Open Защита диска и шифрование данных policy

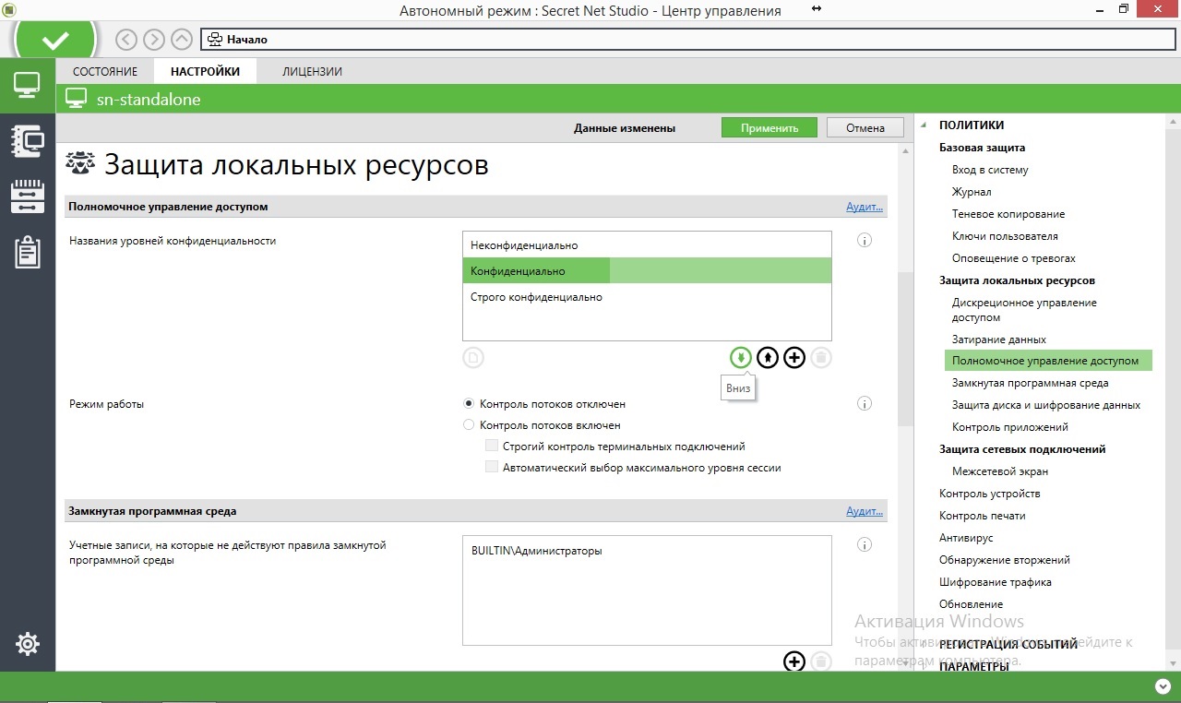tap(1046, 405)
